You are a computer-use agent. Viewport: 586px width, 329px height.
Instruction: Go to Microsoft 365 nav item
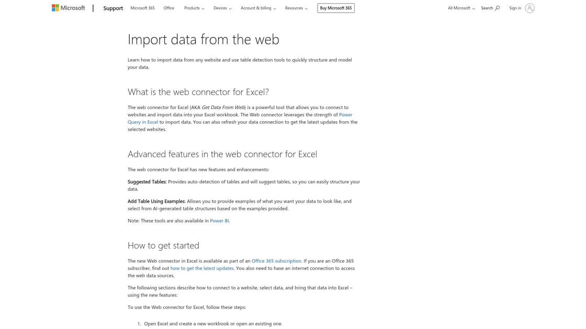tap(142, 8)
